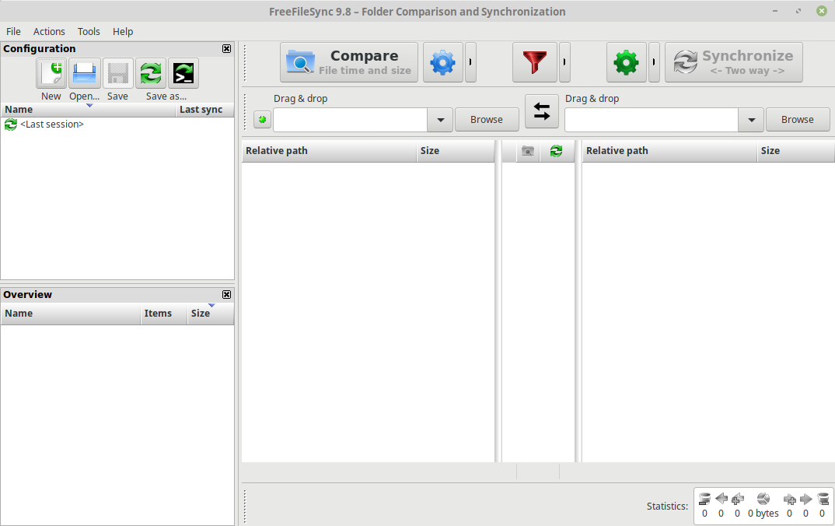Browse for the left folder

tap(487, 120)
